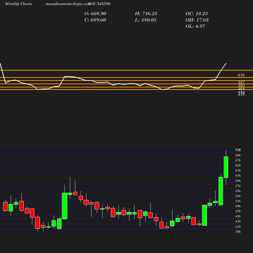
Task: Click the 396 price axis label
Action: (238, 232)
